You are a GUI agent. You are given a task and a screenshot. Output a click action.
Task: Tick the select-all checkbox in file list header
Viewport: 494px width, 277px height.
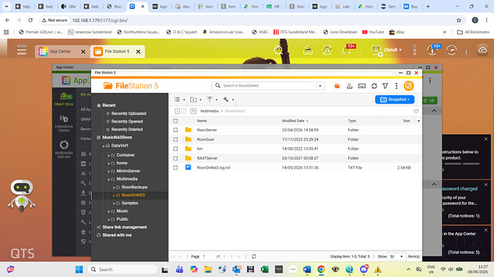click(175, 121)
